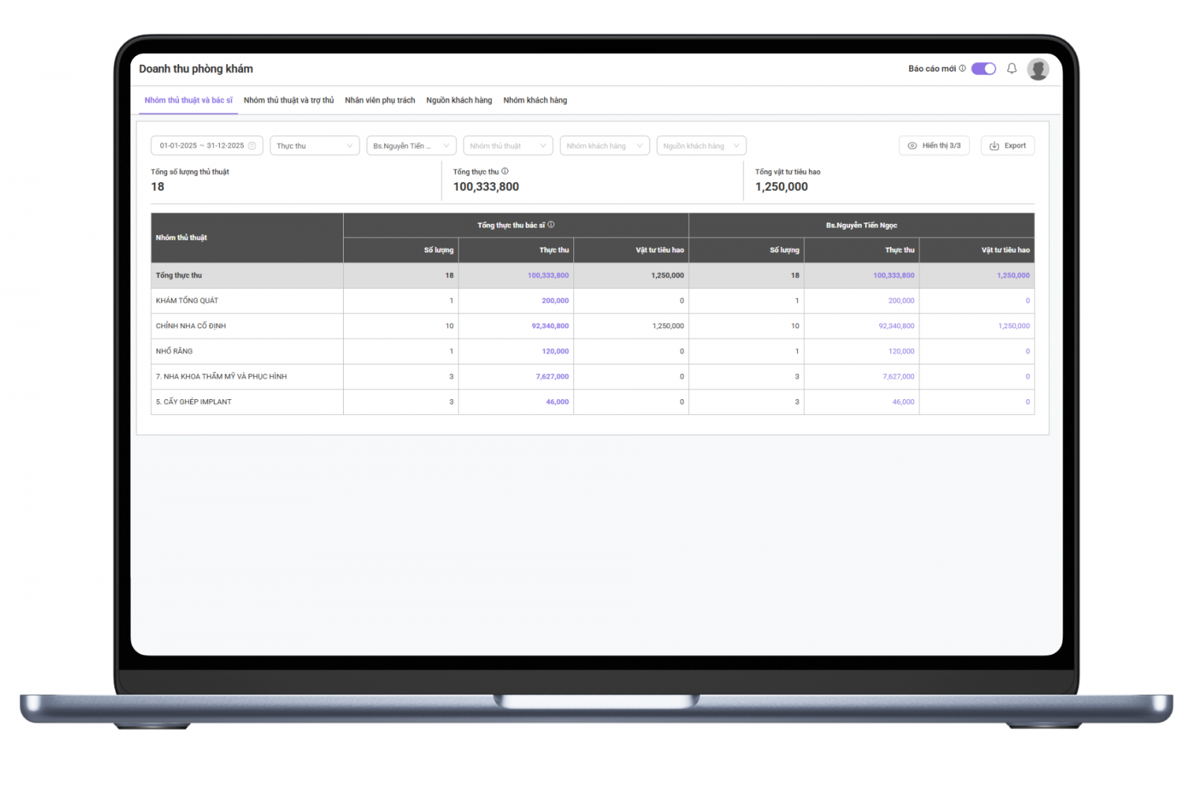Click the KHÁM TỔNG QUÁT row label
The width and height of the screenshot is (1193, 796).
coord(187,301)
